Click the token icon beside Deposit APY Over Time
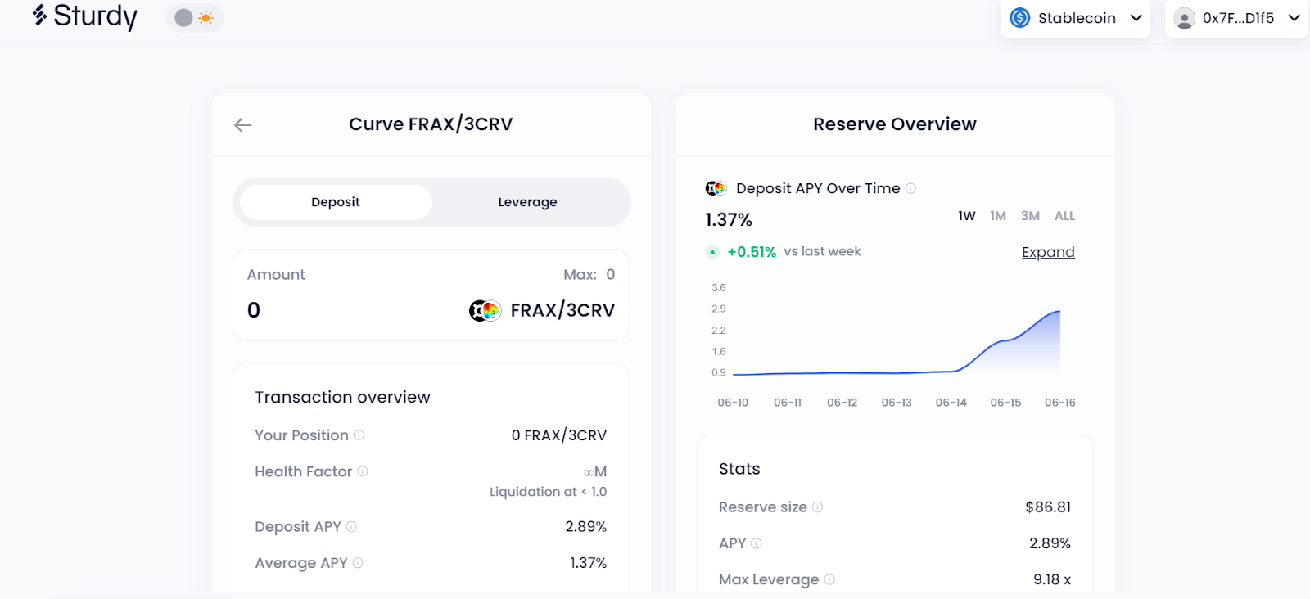This screenshot has height=599, width=1310. (716, 188)
